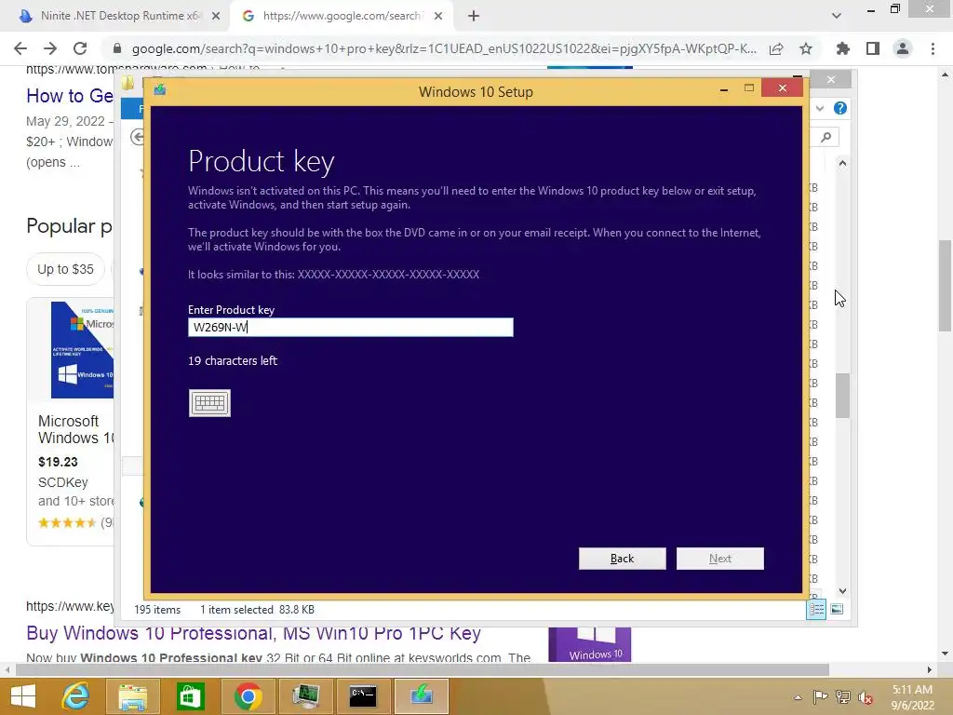Switch to Ninite .NET Desktop Runtime tab
This screenshot has height=715, width=953.
[x=118, y=16]
